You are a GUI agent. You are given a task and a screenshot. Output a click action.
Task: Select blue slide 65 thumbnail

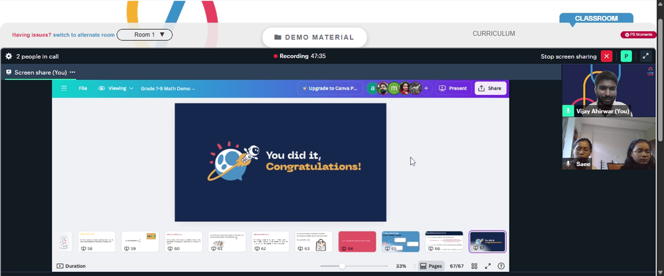click(x=400, y=242)
